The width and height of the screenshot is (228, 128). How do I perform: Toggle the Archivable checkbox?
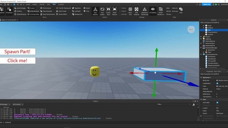coord(217,102)
